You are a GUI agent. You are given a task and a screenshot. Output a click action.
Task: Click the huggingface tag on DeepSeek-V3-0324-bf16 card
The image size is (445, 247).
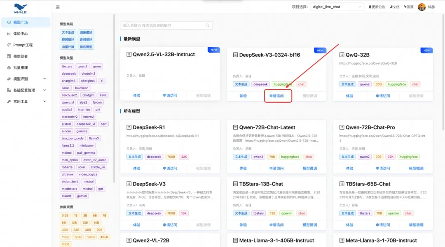[x=283, y=84]
